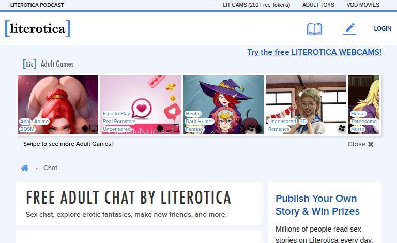
Task: Click the small lit logo beside Adult Games
Action: click(x=29, y=64)
